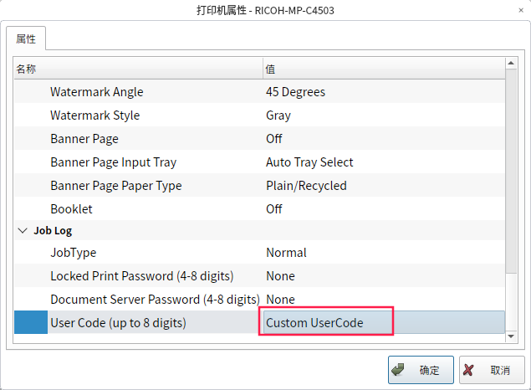The height and width of the screenshot is (390, 531).
Task: Click the Banner Page Paper Type value
Action: [306, 186]
